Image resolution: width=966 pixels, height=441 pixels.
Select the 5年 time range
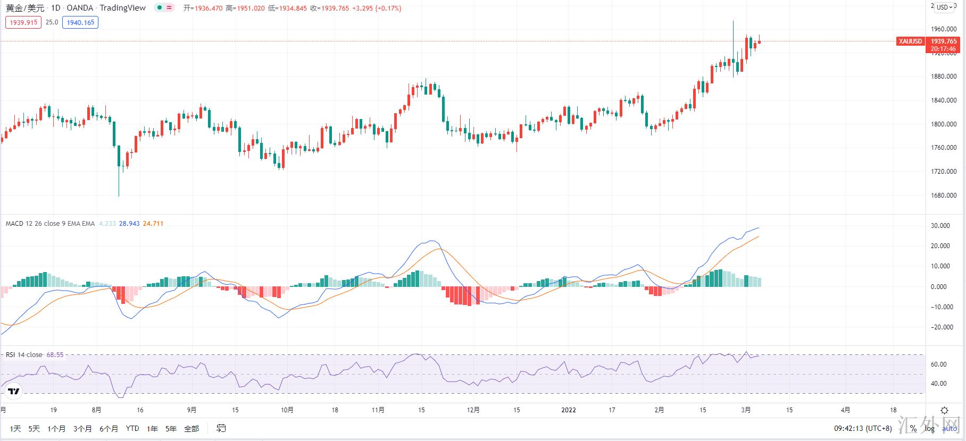pos(171,428)
